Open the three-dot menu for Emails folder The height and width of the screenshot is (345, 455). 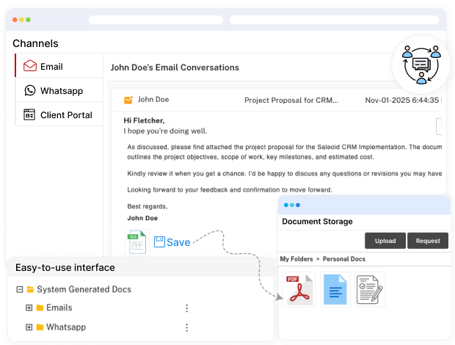[x=187, y=308]
